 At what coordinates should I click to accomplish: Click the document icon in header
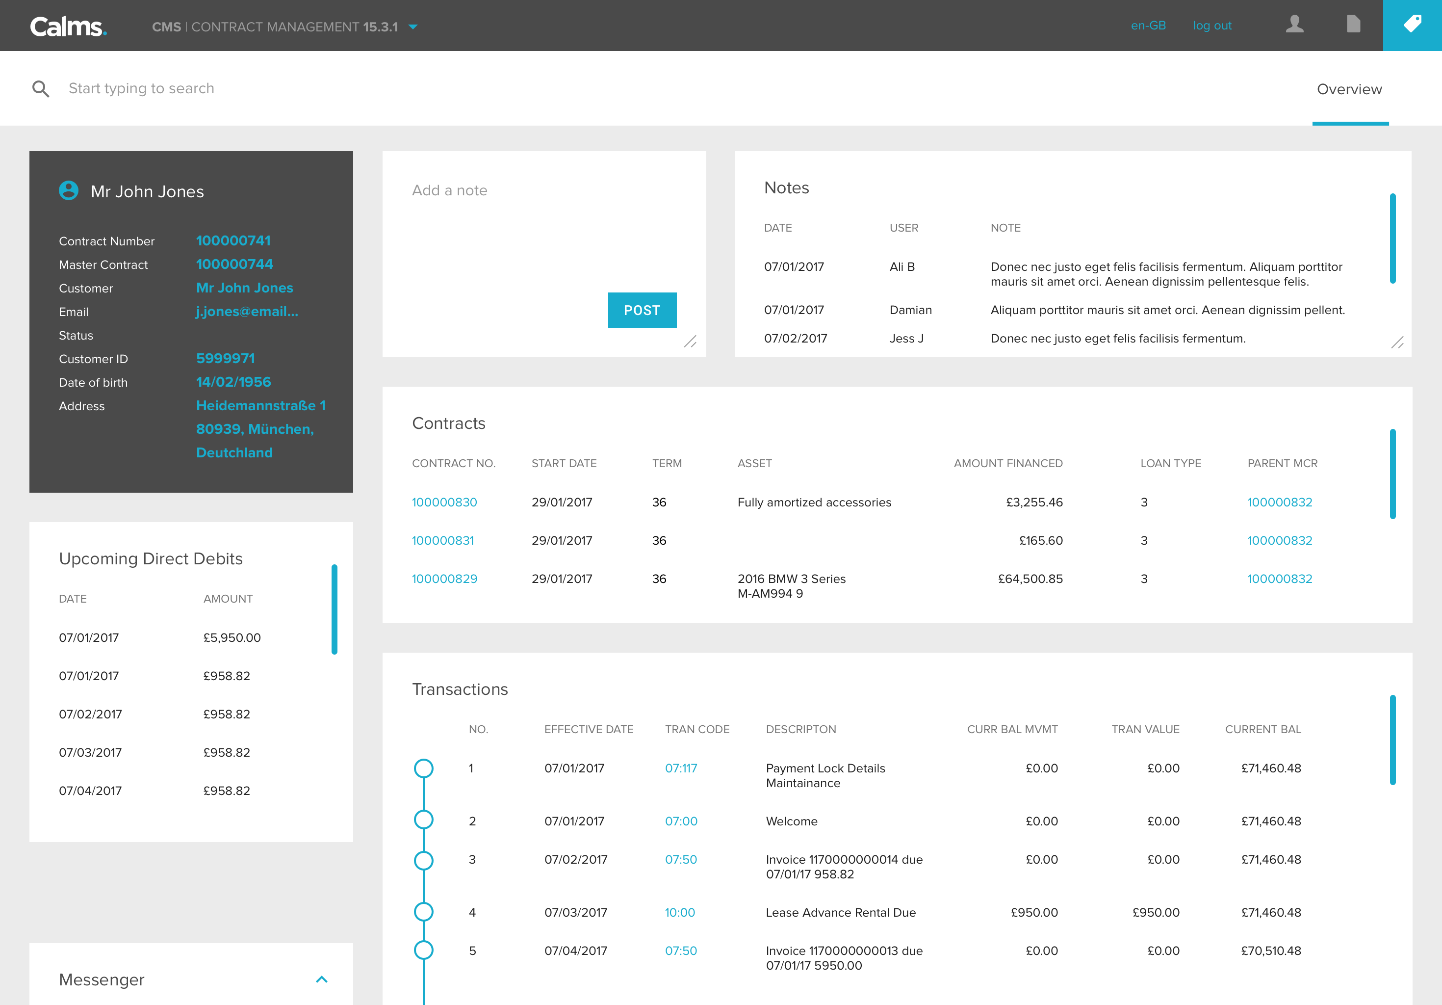pyautogui.click(x=1353, y=25)
